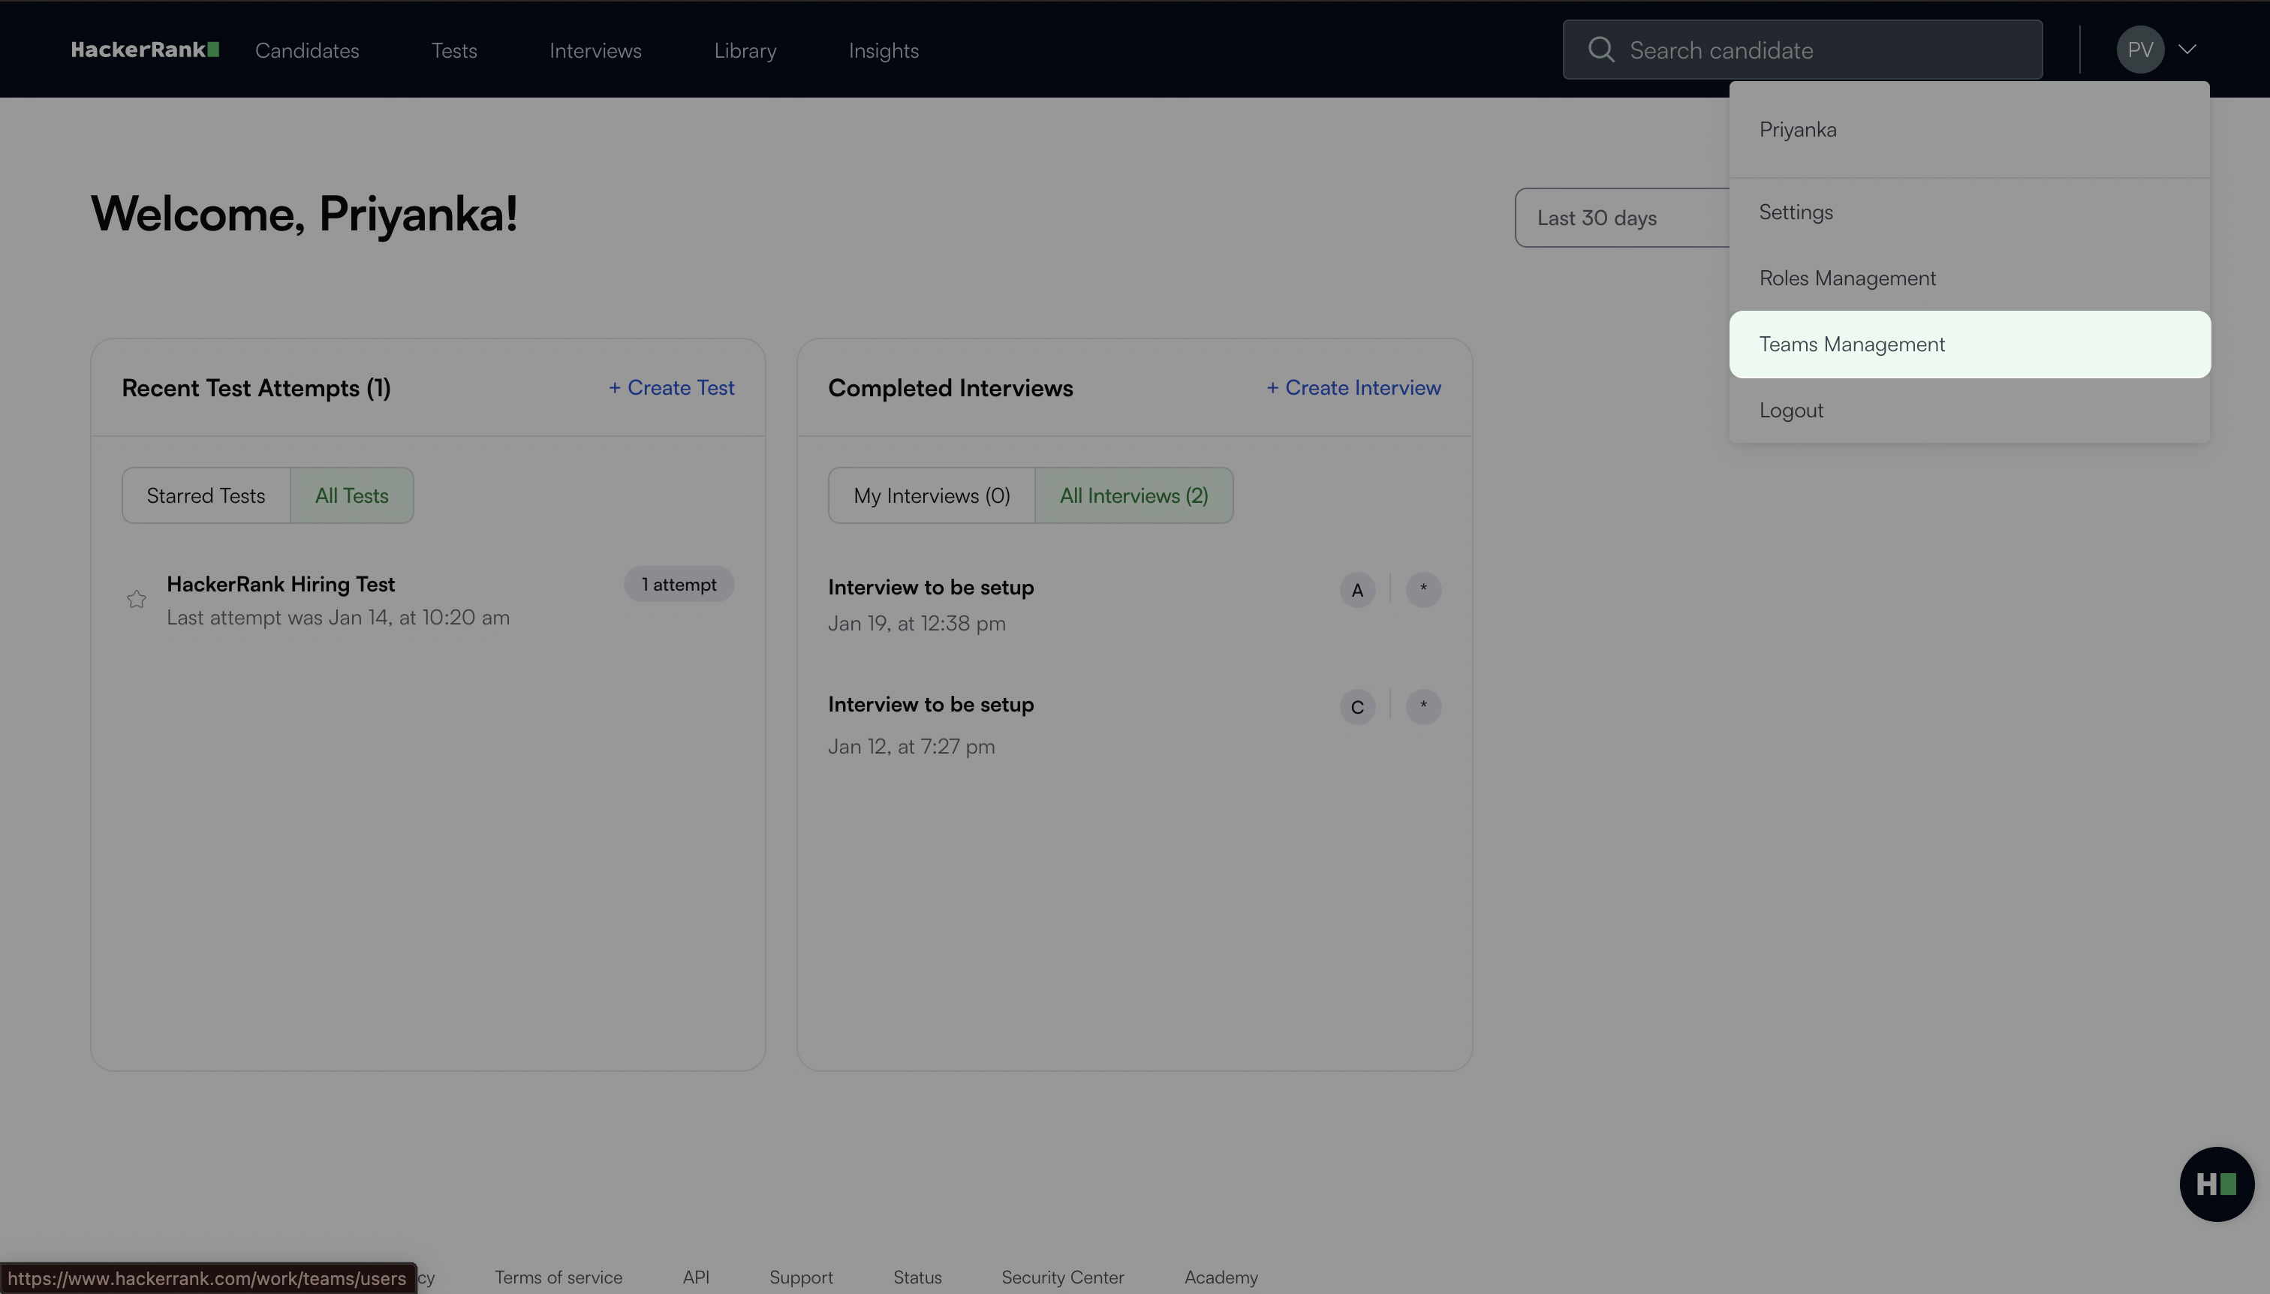Click the C interviewer avatar badge
Viewport: 2270px width, 1294px height.
[1357, 708]
